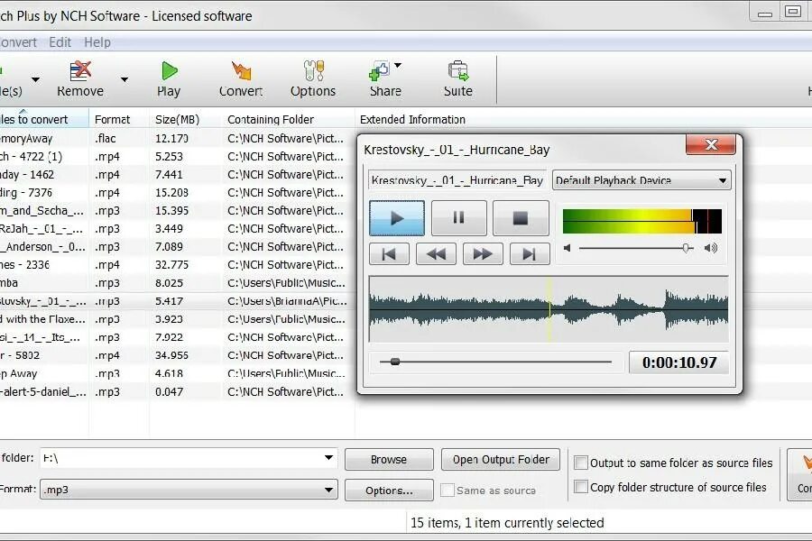This screenshot has height=541, width=812.
Task: Click the Browse button
Action: tap(389, 459)
